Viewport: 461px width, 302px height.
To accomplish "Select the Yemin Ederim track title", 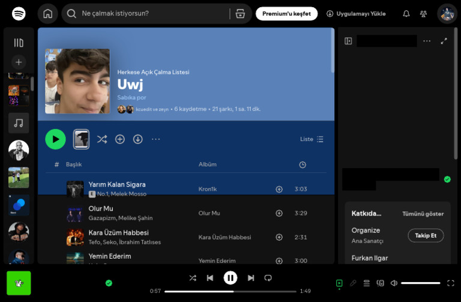I will click(110, 256).
